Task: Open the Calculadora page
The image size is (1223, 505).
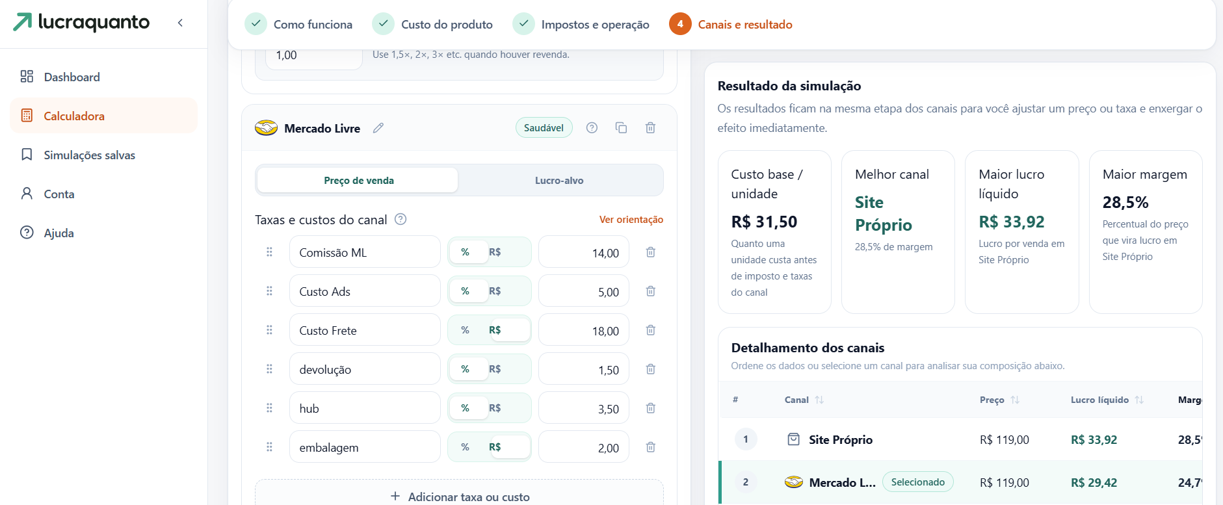Action: [104, 116]
